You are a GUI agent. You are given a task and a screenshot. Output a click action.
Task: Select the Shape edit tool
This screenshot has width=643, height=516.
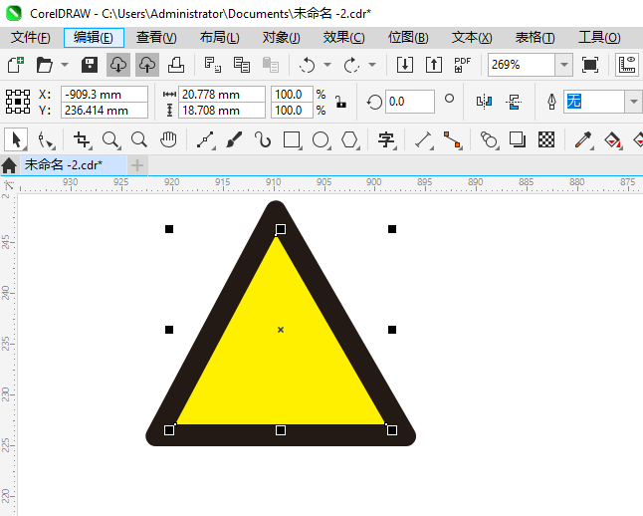tap(46, 140)
